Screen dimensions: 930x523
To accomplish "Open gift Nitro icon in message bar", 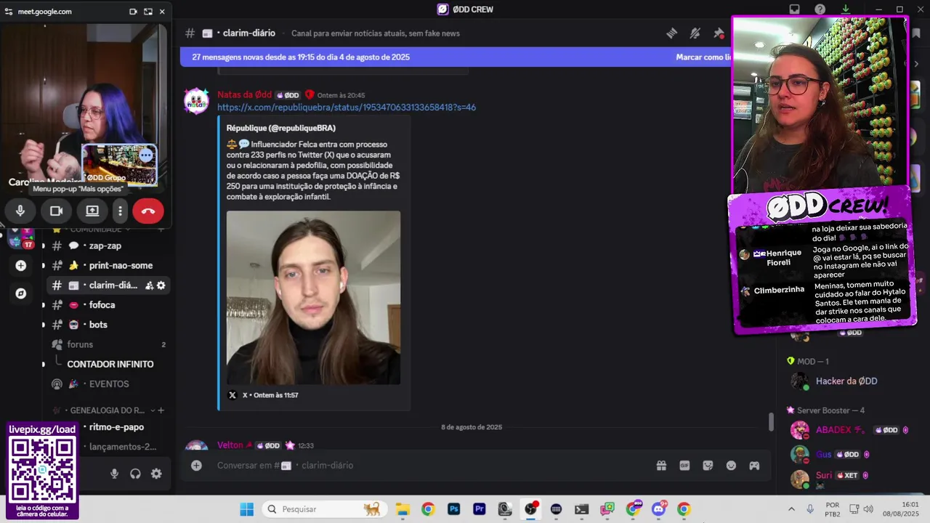I will (661, 466).
